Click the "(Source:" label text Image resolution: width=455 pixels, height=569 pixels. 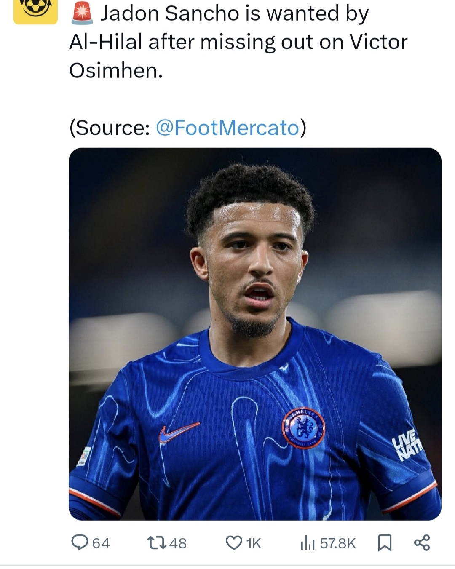(x=110, y=128)
